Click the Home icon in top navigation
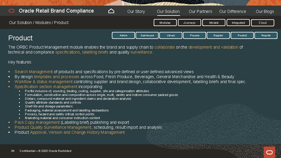 111,11
